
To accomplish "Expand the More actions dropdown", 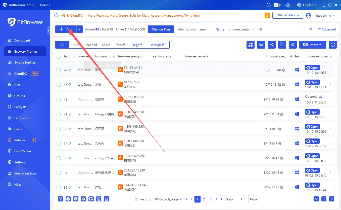I will [313, 45].
